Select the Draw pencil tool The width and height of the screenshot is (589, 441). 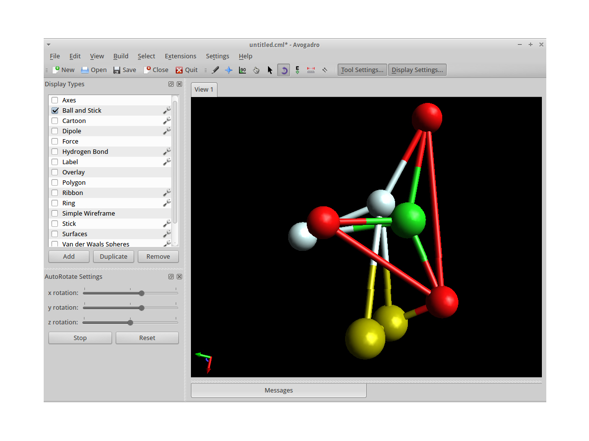pyautogui.click(x=215, y=70)
